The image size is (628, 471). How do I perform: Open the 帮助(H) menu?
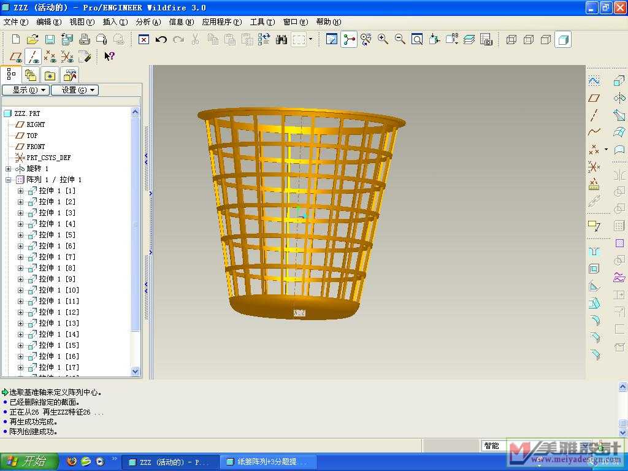point(329,22)
